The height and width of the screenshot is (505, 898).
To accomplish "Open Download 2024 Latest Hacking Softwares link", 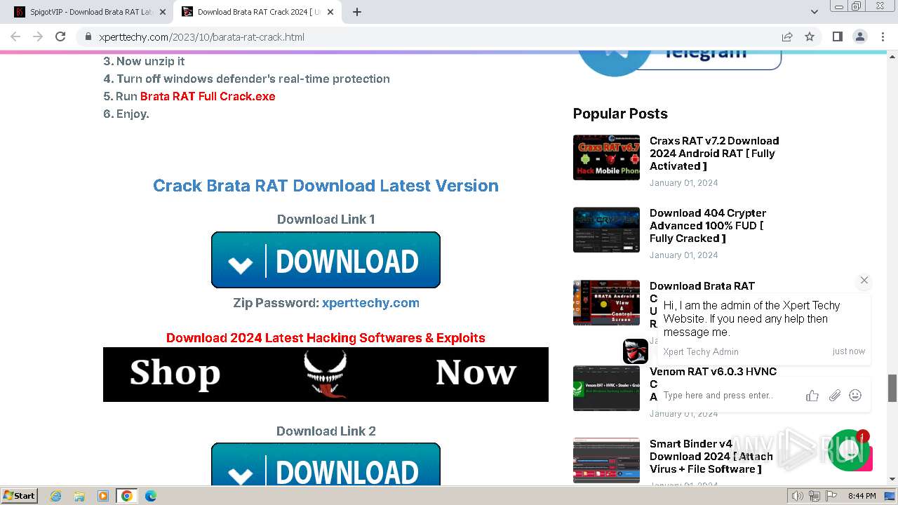I will (x=326, y=338).
